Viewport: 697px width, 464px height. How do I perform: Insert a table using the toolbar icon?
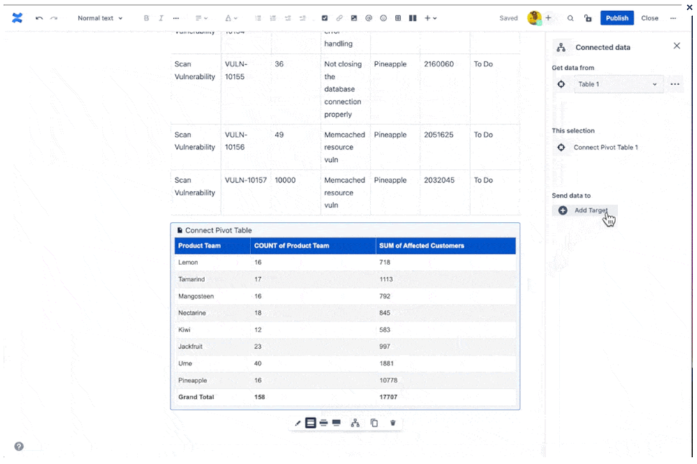(x=398, y=17)
